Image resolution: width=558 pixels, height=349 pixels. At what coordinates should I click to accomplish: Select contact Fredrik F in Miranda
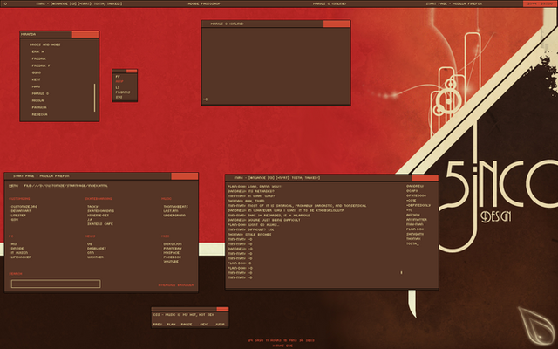point(41,65)
